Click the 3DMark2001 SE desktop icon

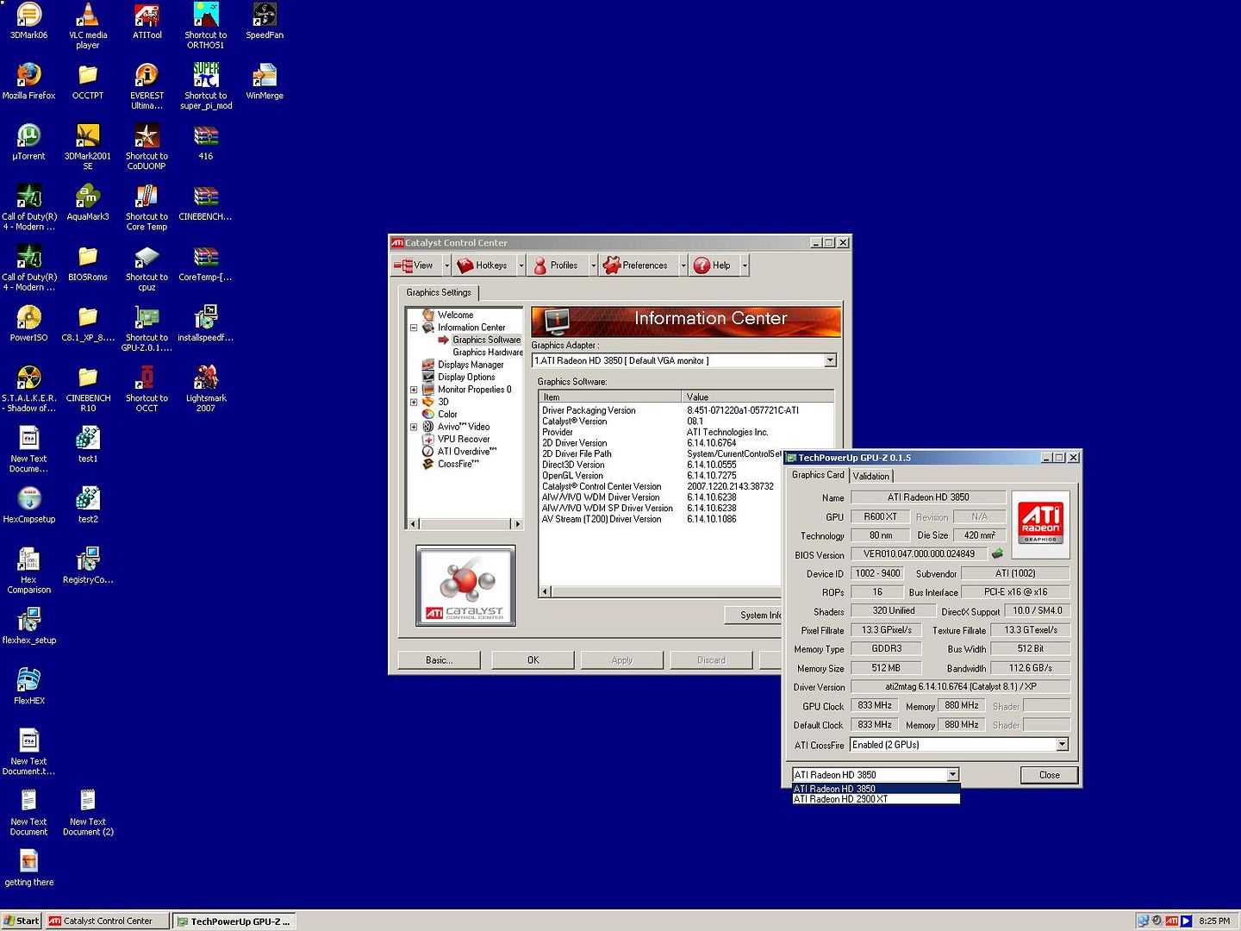[88, 147]
